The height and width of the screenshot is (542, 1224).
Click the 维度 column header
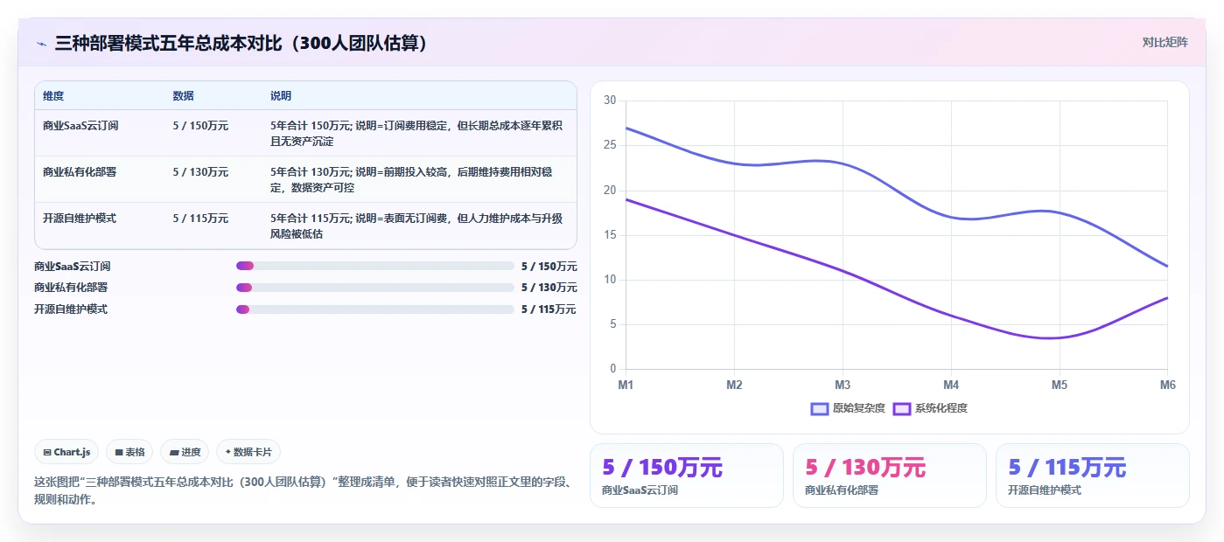pyautogui.click(x=53, y=96)
